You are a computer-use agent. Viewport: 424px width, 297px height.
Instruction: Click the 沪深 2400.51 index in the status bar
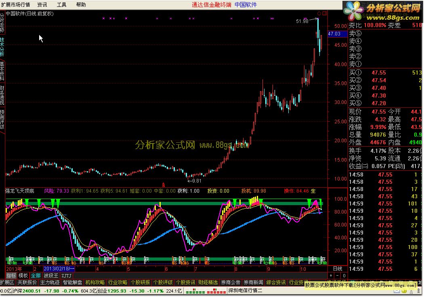(26, 291)
